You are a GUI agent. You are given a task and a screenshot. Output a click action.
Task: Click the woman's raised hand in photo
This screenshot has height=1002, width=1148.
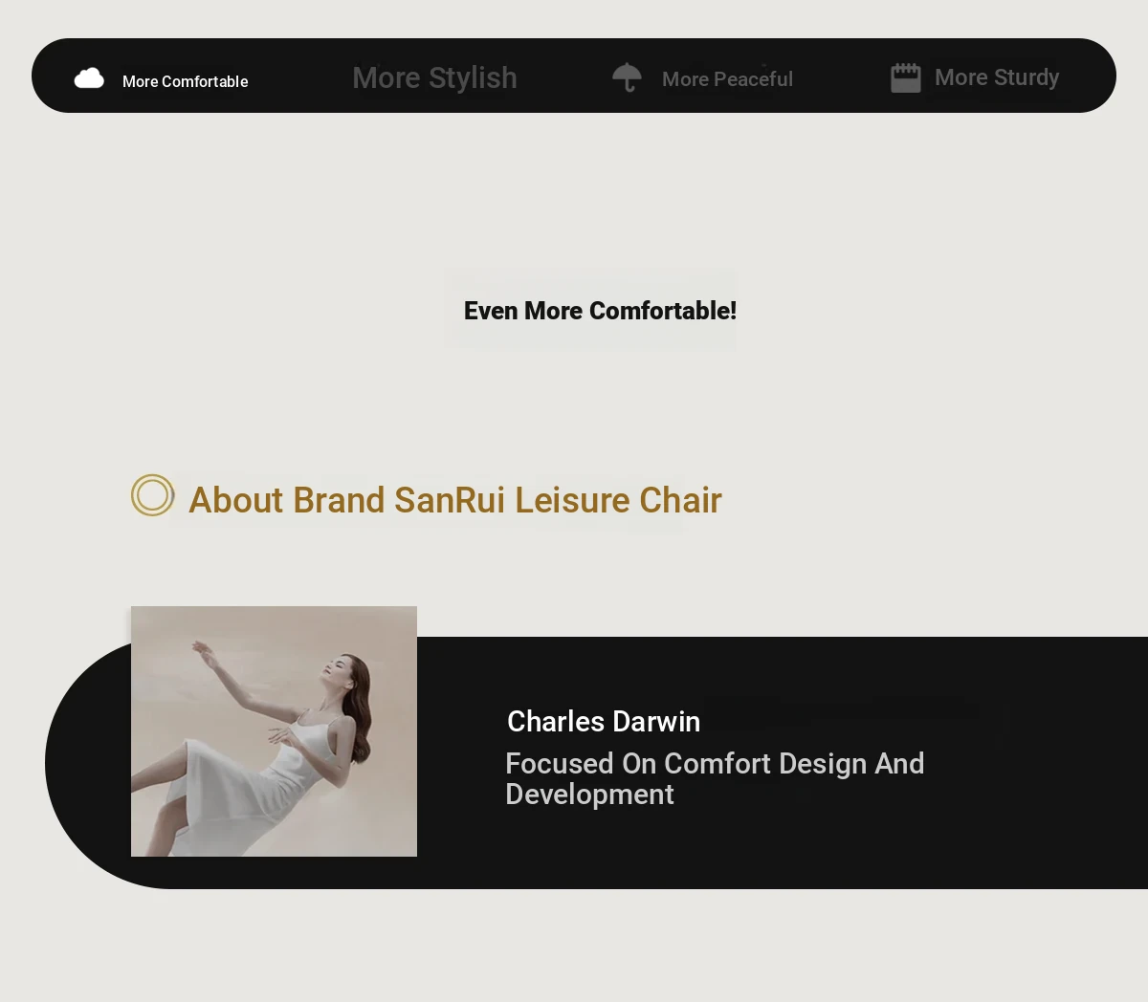(202, 654)
